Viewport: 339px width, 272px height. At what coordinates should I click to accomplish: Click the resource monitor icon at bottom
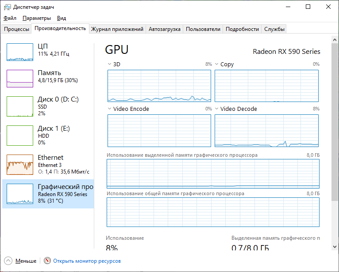tap(47, 261)
